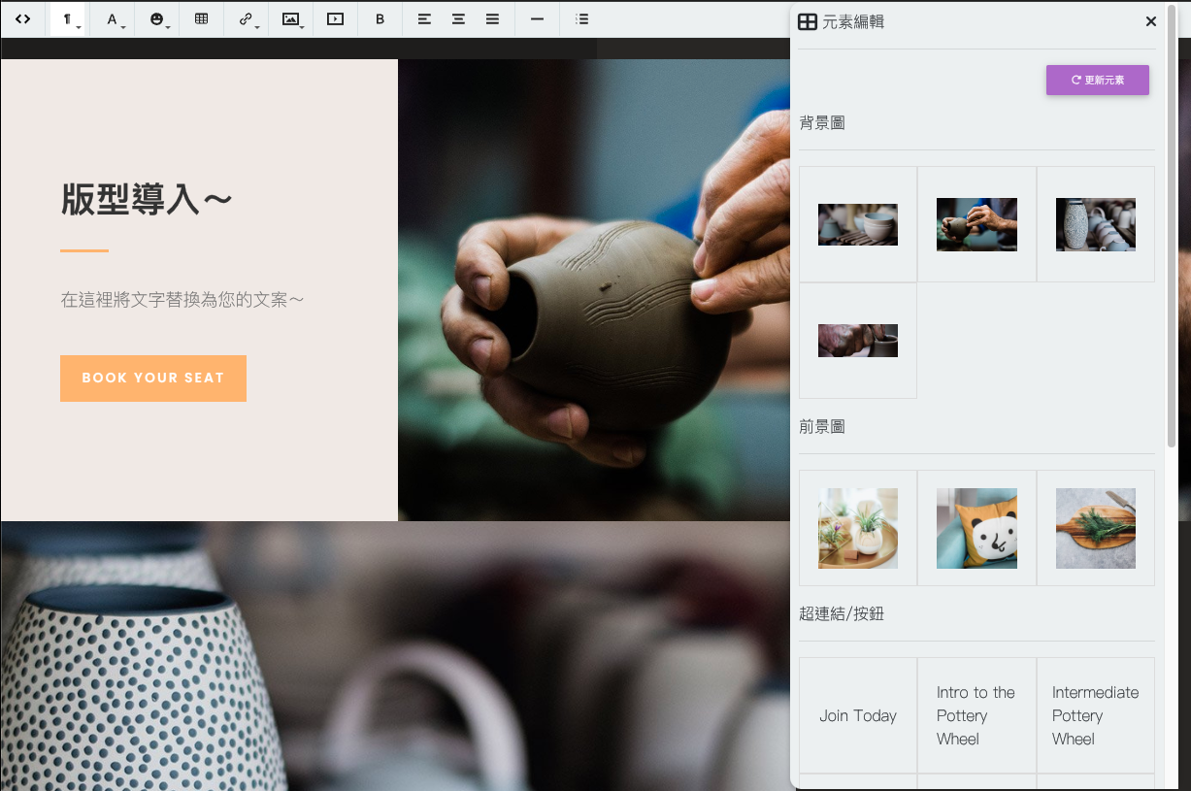Select the panda pillow foreground image
This screenshot has height=791, width=1191.
pyautogui.click(x=976, y=528)
